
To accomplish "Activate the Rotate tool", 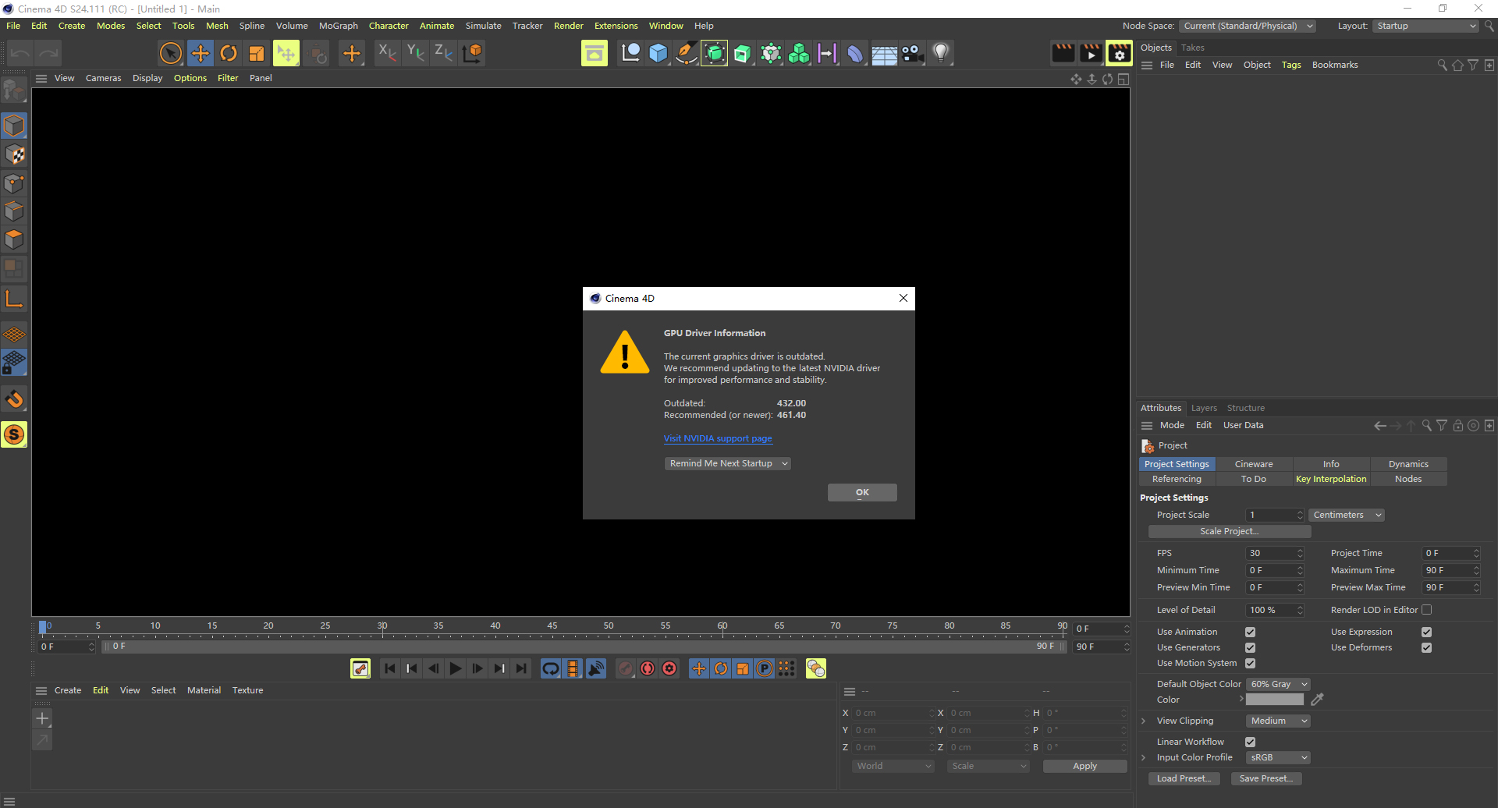I will (x=229, y=53).
